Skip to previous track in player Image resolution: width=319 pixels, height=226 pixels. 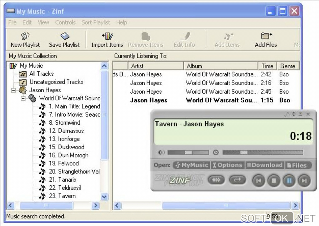tap(259, 180)
